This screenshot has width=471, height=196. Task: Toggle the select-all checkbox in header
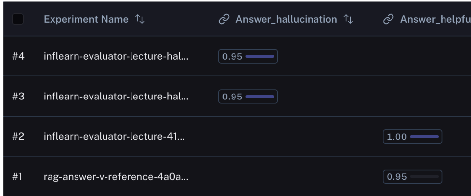point(18,19)
